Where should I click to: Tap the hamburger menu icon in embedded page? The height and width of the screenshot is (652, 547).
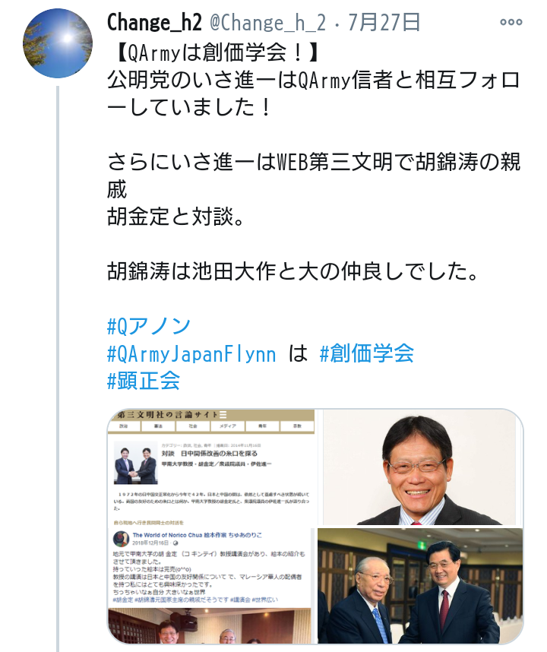pos(223,415)
